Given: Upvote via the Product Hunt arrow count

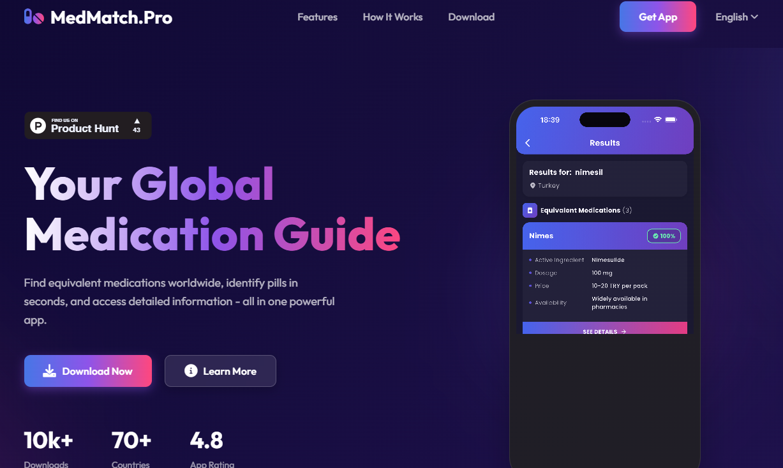Looking at the screenshot, I should point(137,125).
